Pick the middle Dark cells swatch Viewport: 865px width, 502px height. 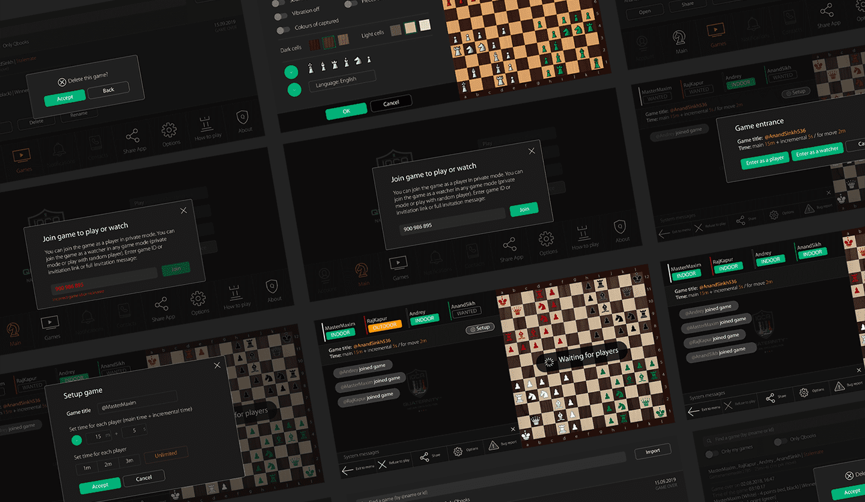[x=329, y=42]
